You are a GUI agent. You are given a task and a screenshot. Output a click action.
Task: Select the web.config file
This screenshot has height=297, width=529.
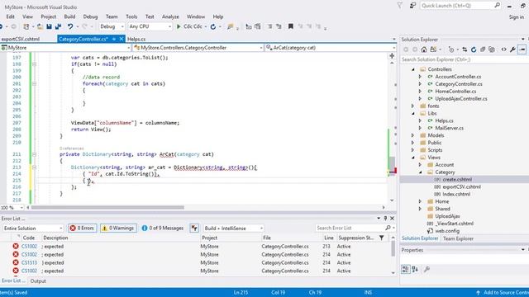[447, 231]
